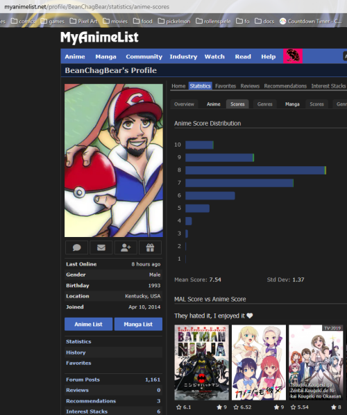Click the score 4 distribution bar

[189, 221]
